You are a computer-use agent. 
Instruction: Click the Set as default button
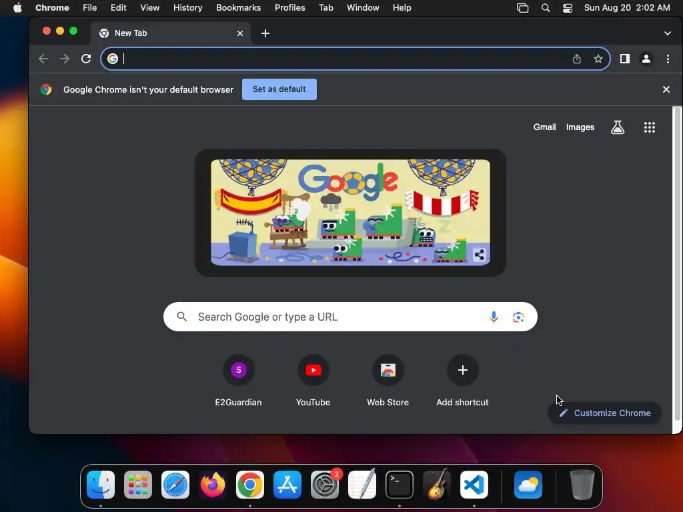279,89
